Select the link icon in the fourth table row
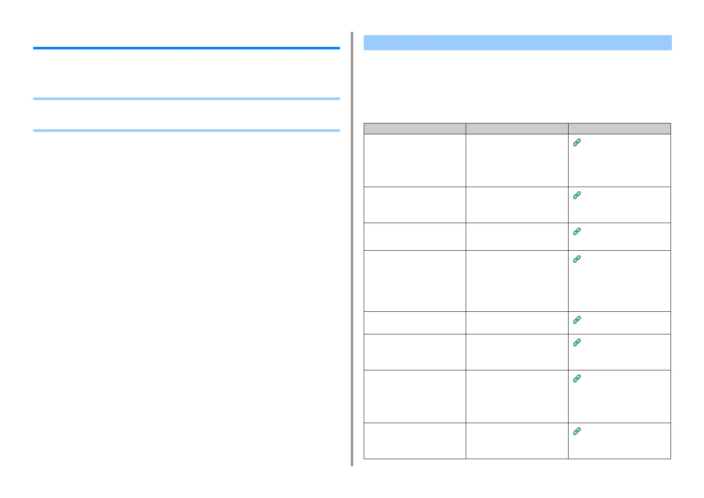704x498 pixels. tap(577, 259)
